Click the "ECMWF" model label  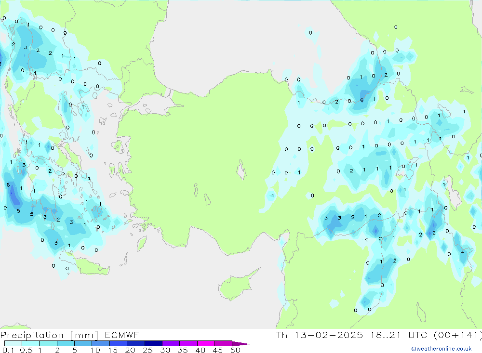coord(122,335)
